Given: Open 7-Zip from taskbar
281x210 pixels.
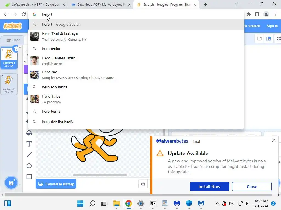Looking at the screenshot, I should [153, 203].
